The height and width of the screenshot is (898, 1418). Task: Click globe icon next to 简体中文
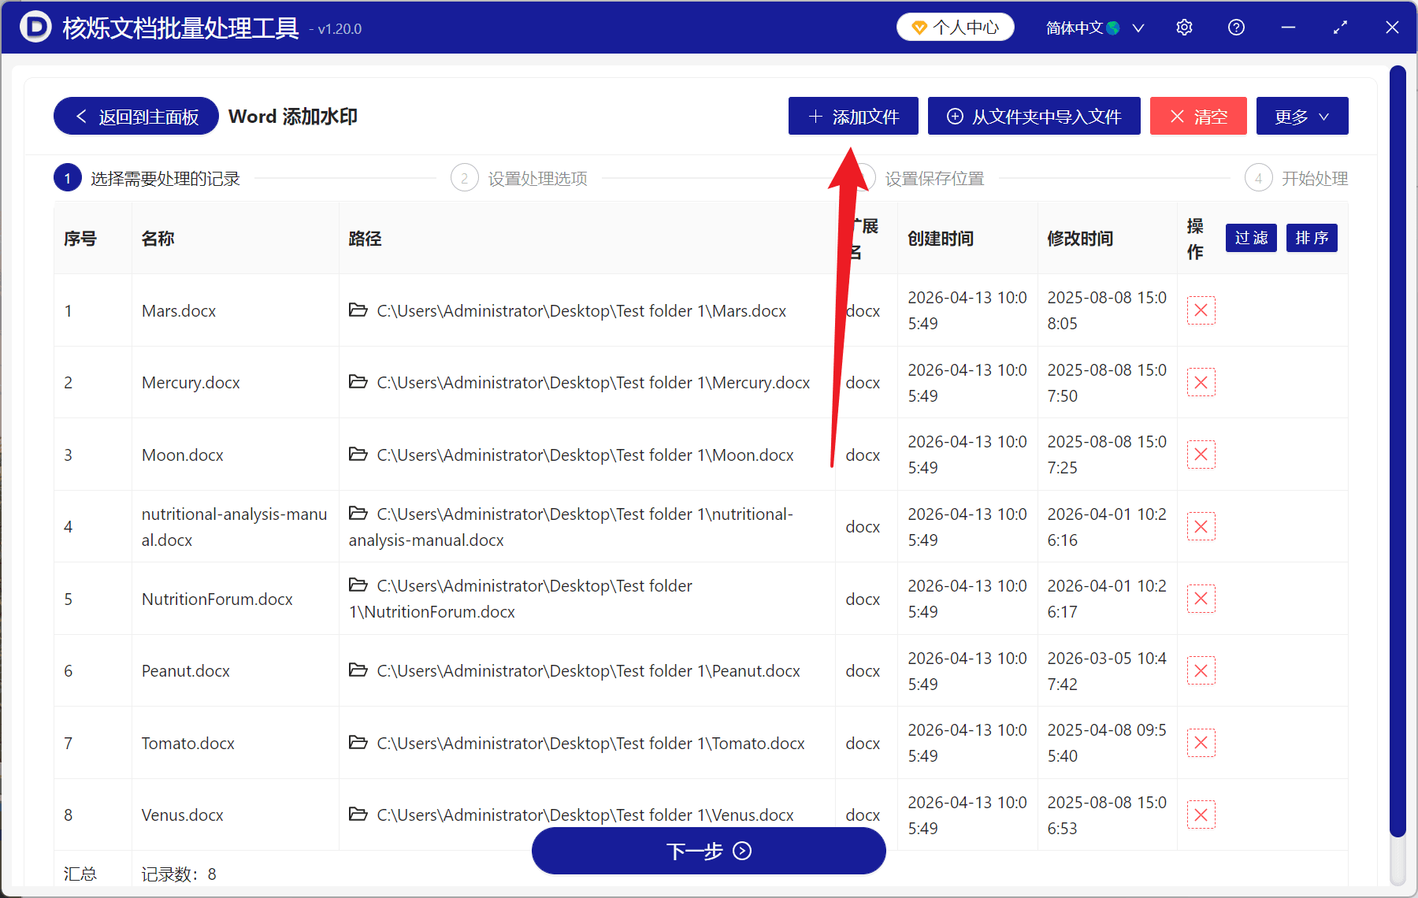pyautogui.click(x=1114, y=27)
